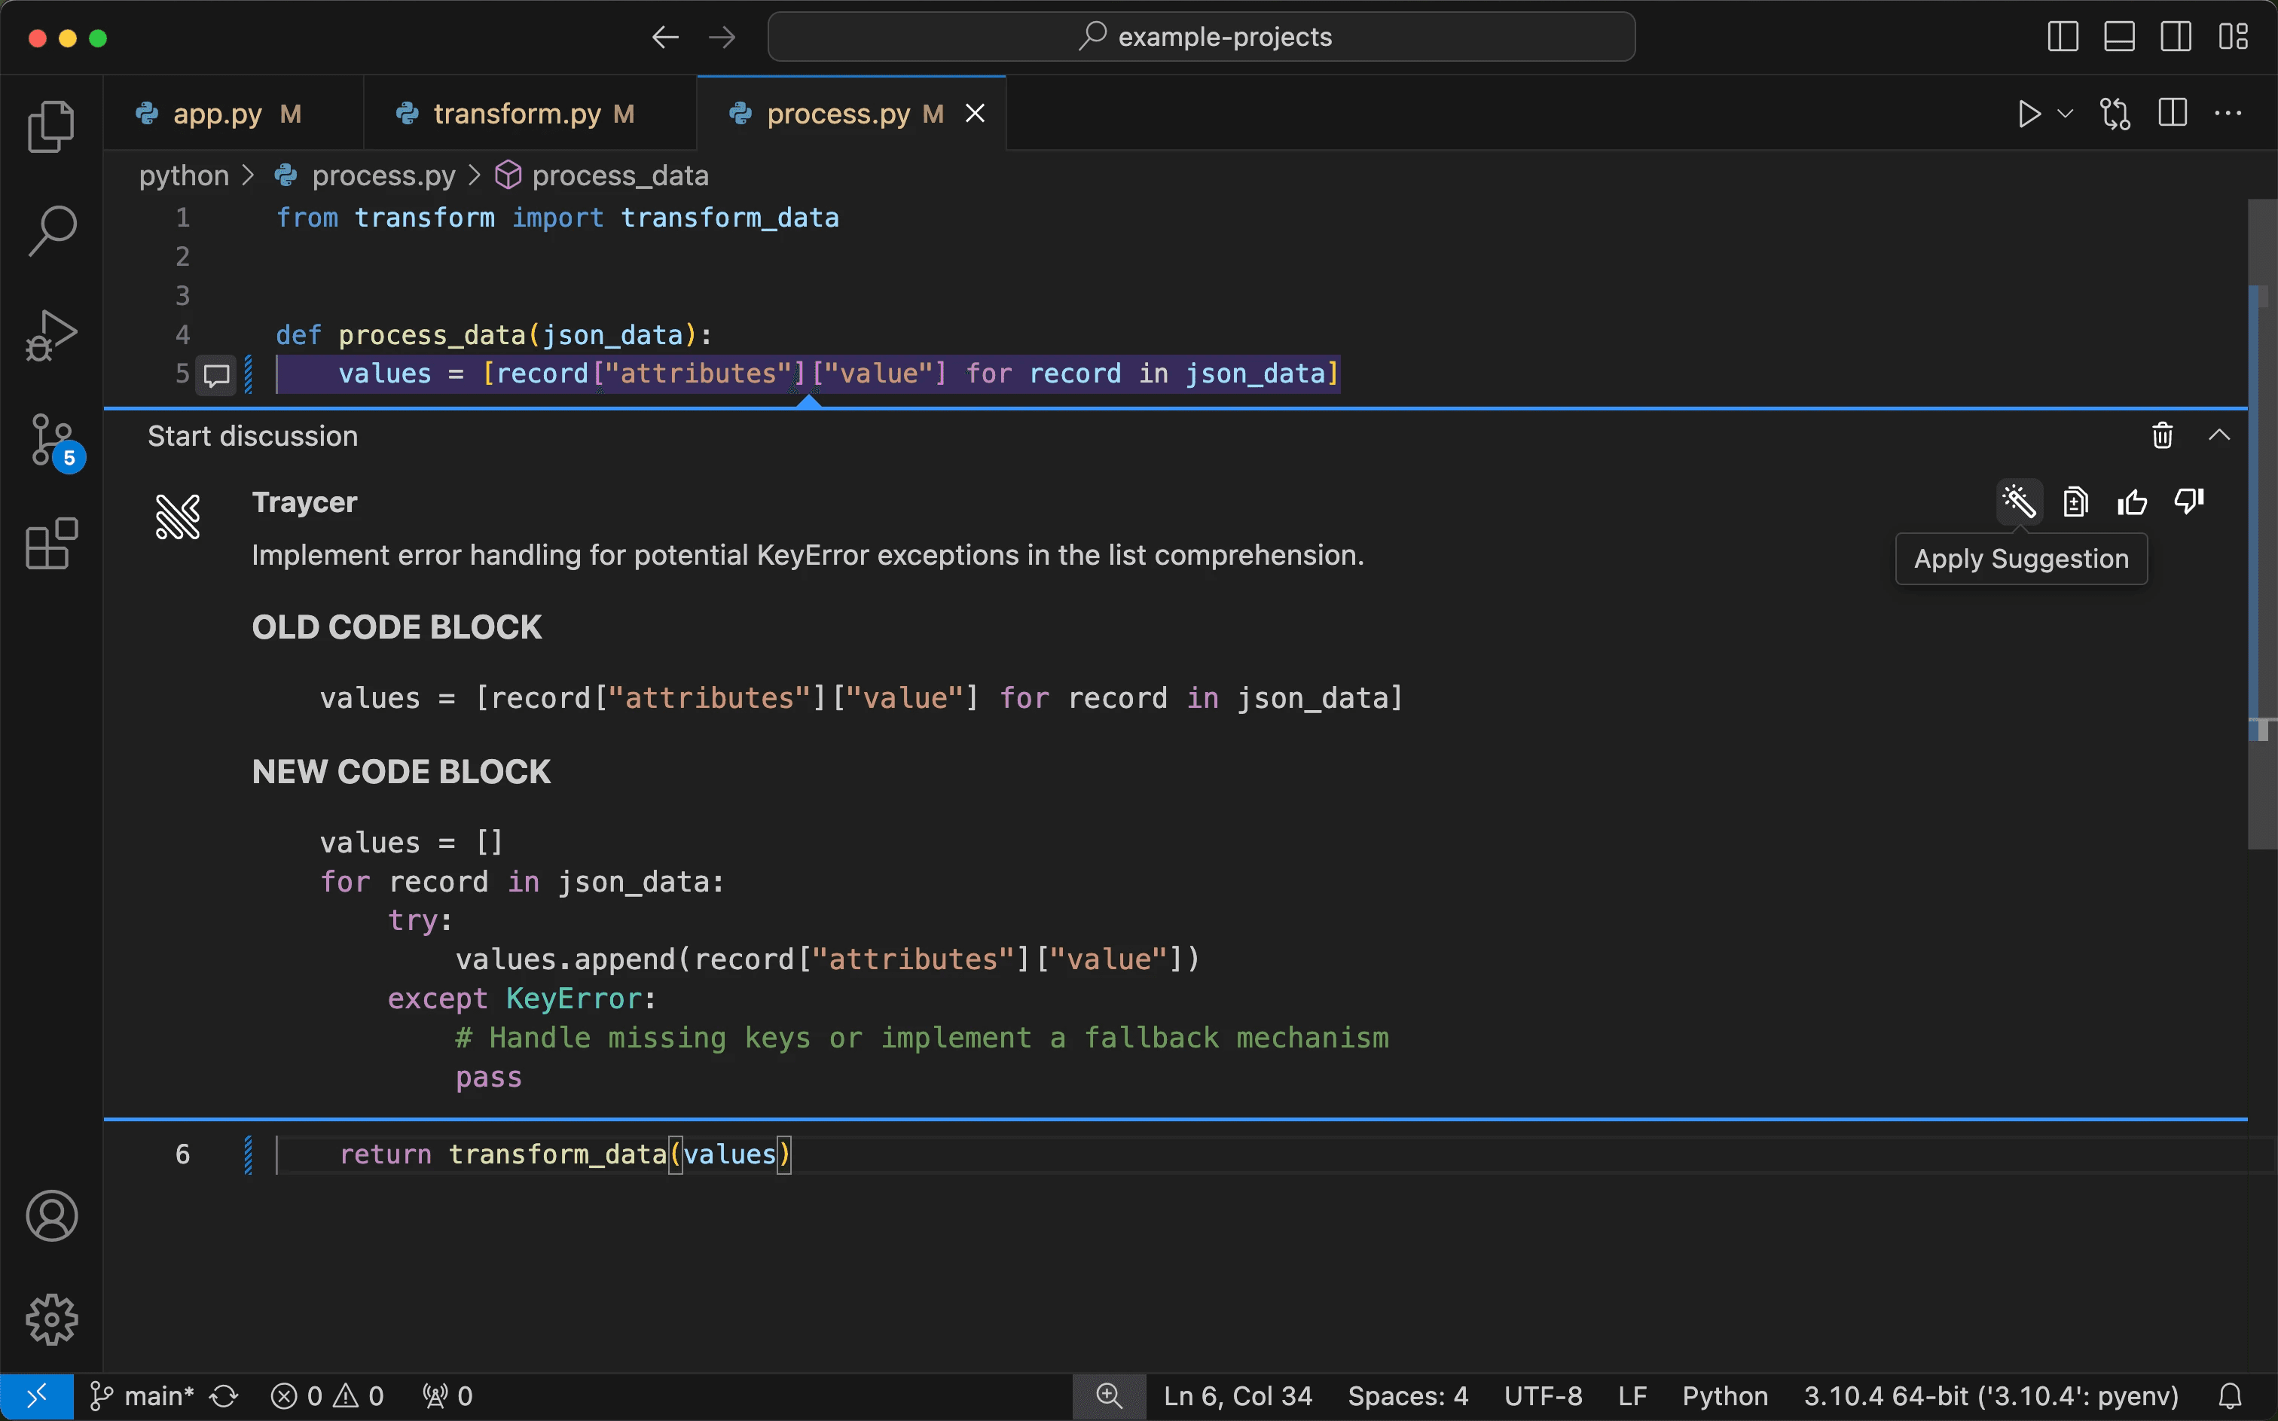This screenshot has height=1421, width=2278.
Task: Click the thumbs down feedback icon
Action: (2188, 502)
